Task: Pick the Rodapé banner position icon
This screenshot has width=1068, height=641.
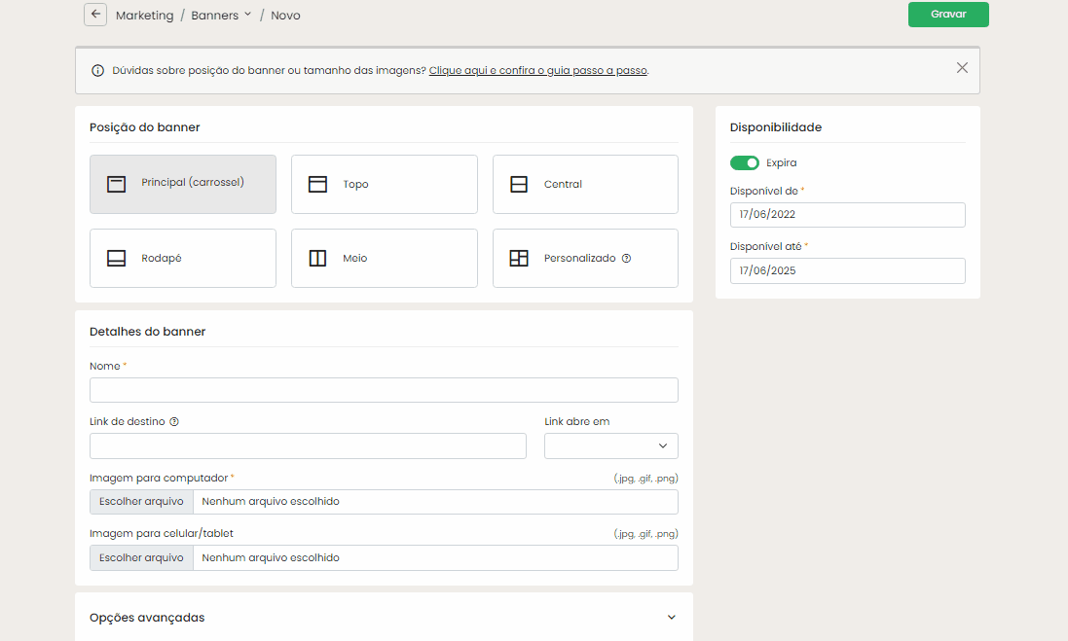Action: point(116,259)
